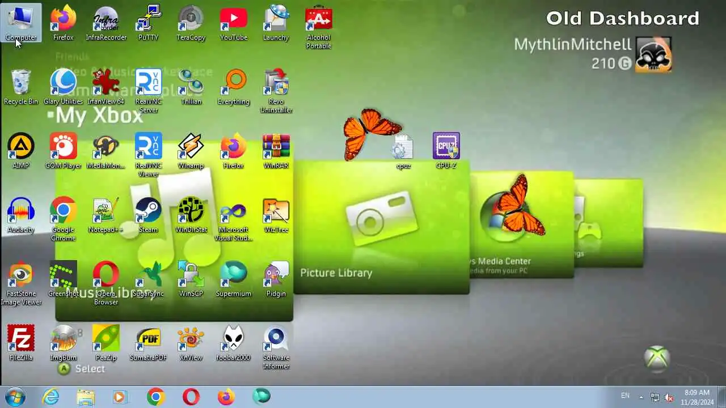Click the Chrome icon on the taskbar
This screenshot has width=726, height=408.
(x=155, y=397)
